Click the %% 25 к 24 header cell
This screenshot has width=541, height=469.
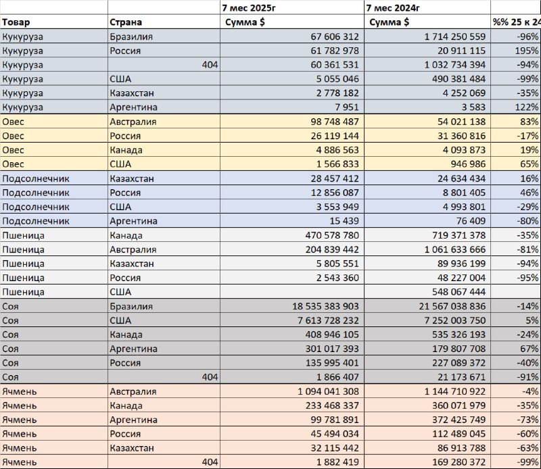pos(516,22)
